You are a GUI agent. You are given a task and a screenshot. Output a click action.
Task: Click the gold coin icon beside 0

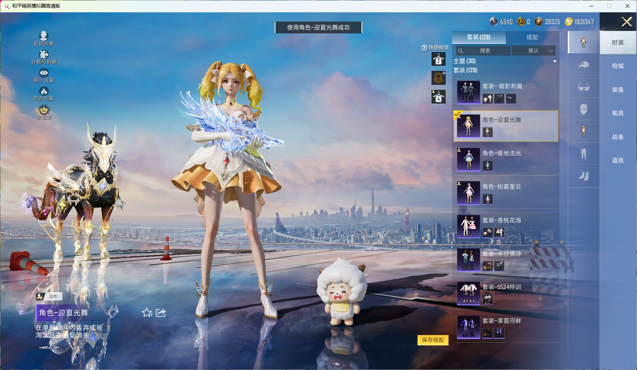[x=521, y=21]
